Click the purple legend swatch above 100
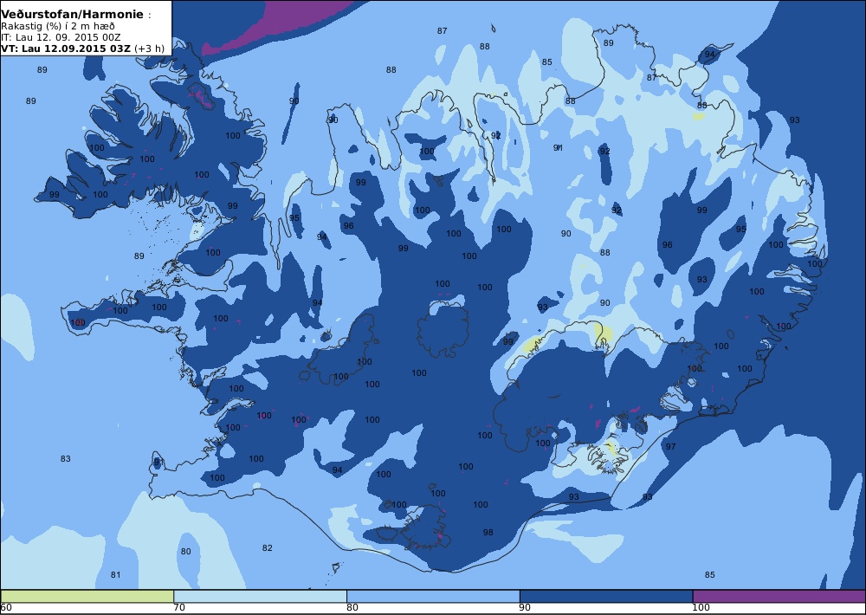This screenshot has height=615, width=866. [x=779, y=596]
